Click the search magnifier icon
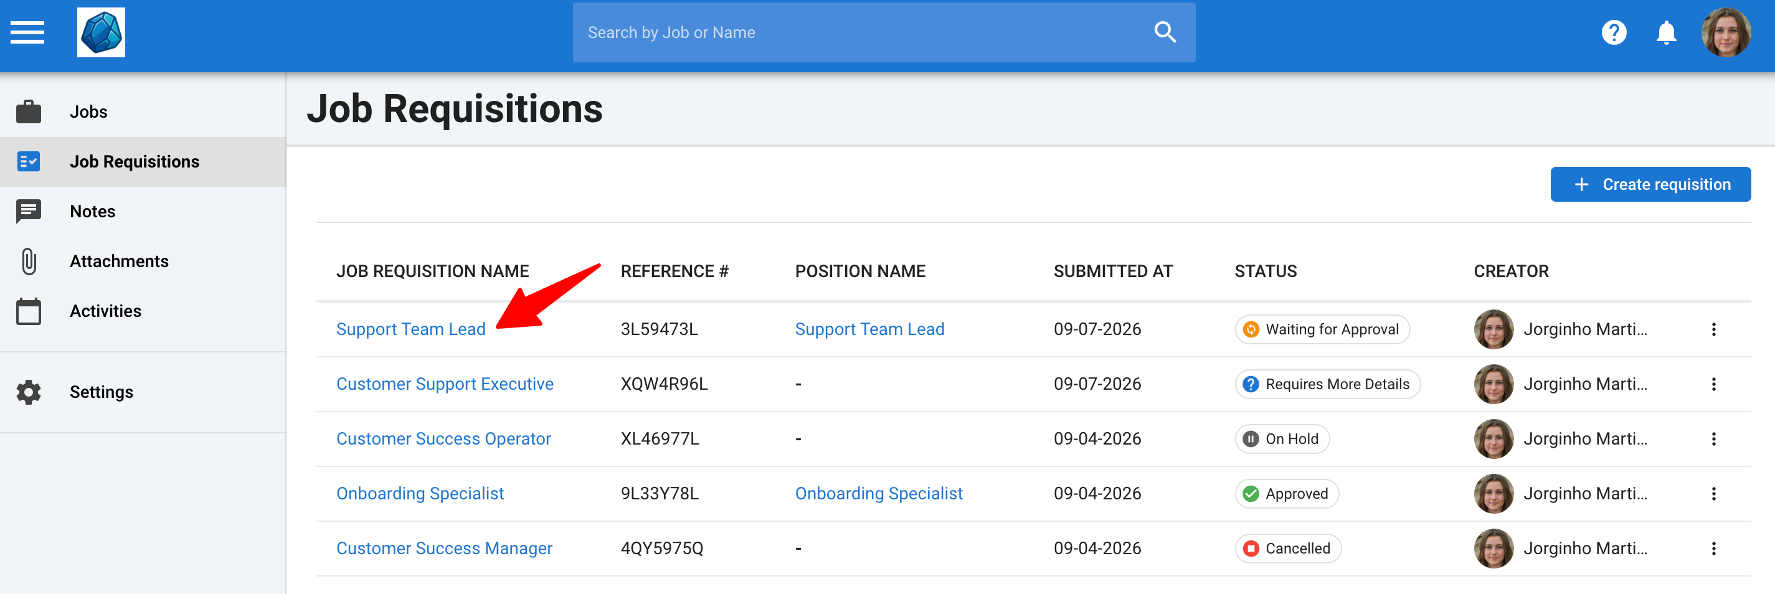Image resolution: width=1775 pixels, height=594 pixels. tap(1165, 32)
